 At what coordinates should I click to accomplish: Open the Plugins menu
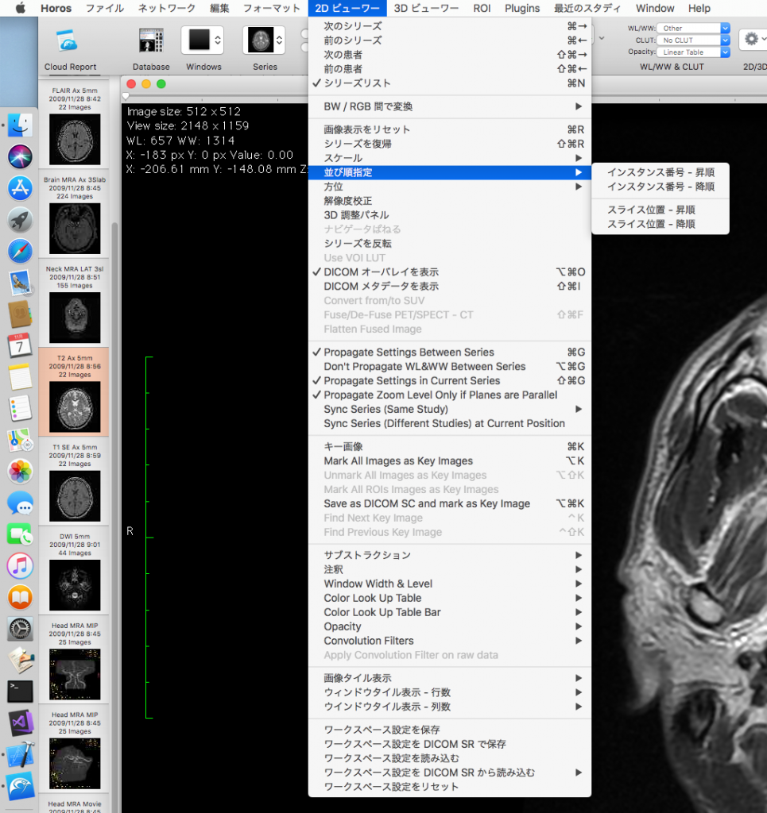[x=522, y=8]
